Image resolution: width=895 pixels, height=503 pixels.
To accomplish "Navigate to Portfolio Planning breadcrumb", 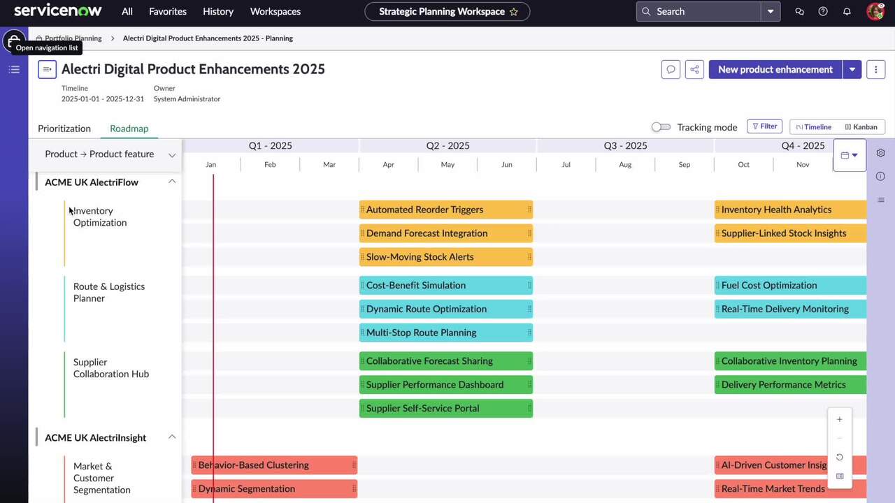I will tap(73, 38).
